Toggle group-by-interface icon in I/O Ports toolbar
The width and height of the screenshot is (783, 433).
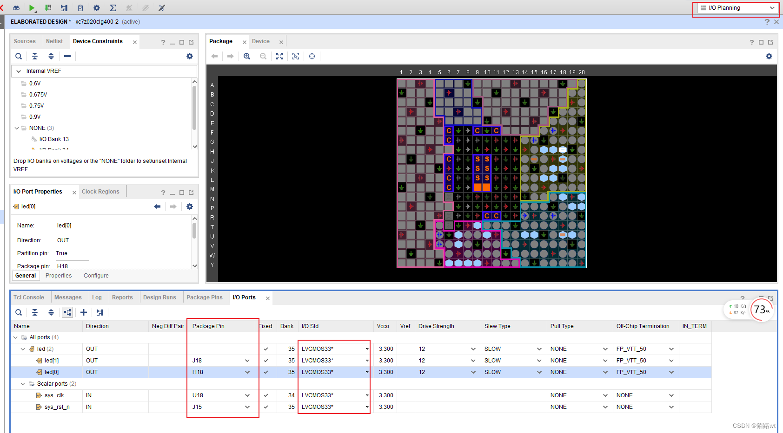(67, 312)
